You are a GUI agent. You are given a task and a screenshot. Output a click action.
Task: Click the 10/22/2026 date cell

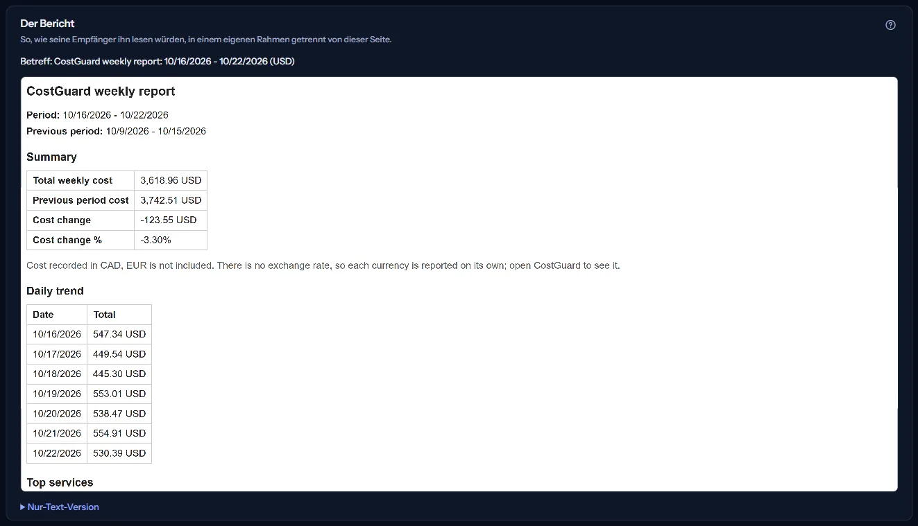(57, 453)
